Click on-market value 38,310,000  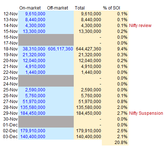tap(34, 49)
